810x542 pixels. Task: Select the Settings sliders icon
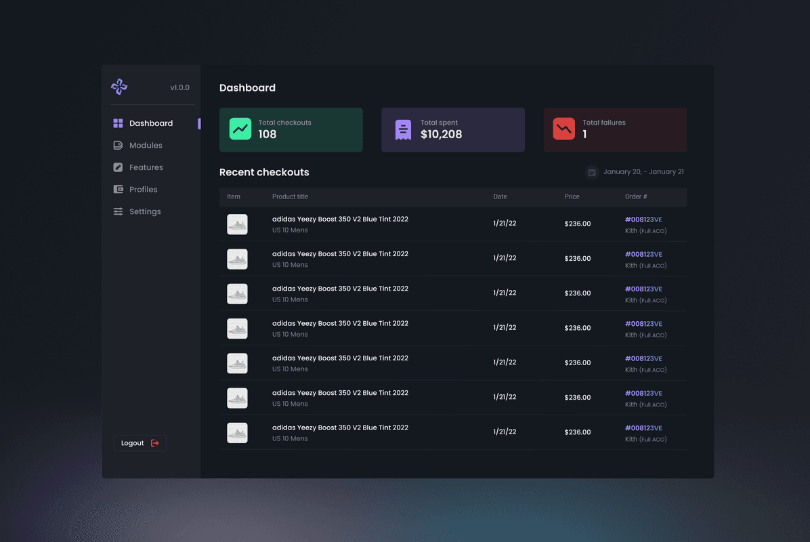[116, 211]
